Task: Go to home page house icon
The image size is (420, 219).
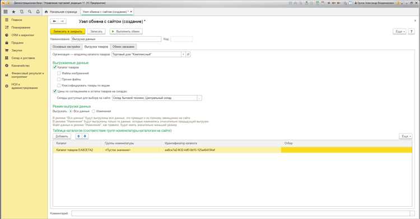Action: click(46, 12)
